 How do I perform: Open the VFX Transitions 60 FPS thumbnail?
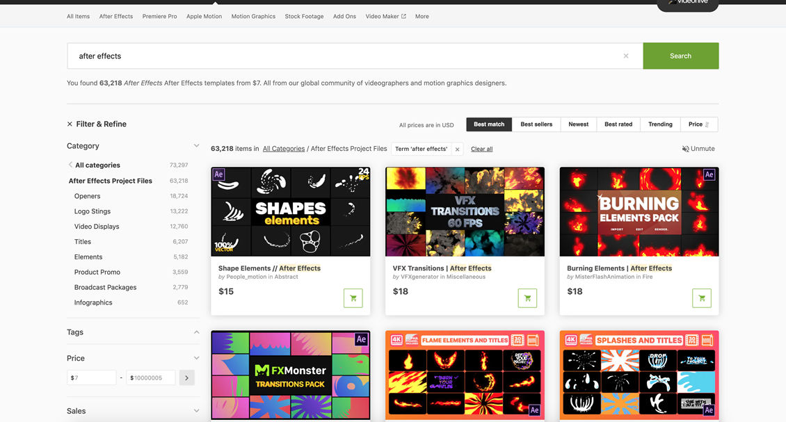click(x=465, y=211)
